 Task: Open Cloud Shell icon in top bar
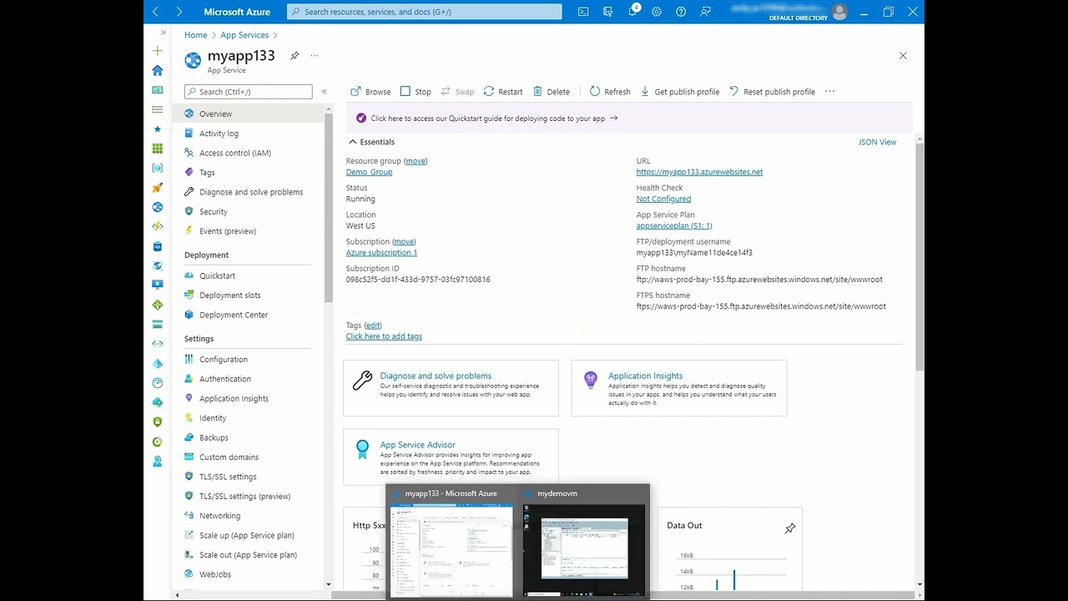tap(583, 12)
